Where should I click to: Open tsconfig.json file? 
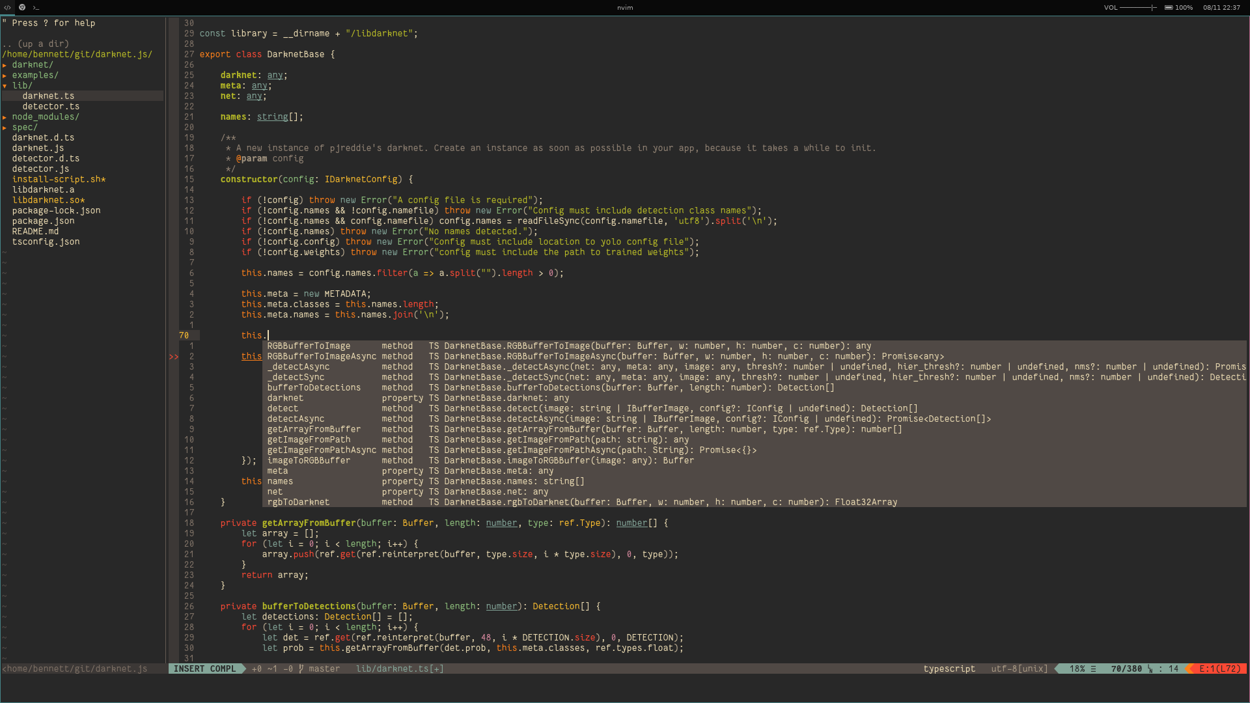click(46, 241)
